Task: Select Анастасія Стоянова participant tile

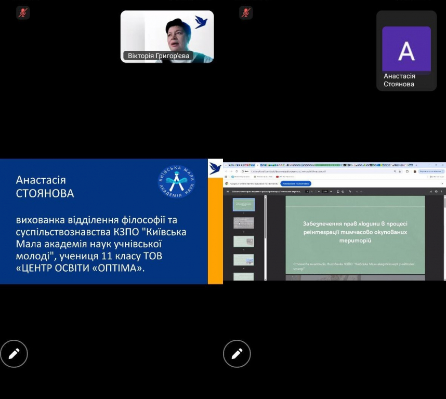Action: coord(406,51)
